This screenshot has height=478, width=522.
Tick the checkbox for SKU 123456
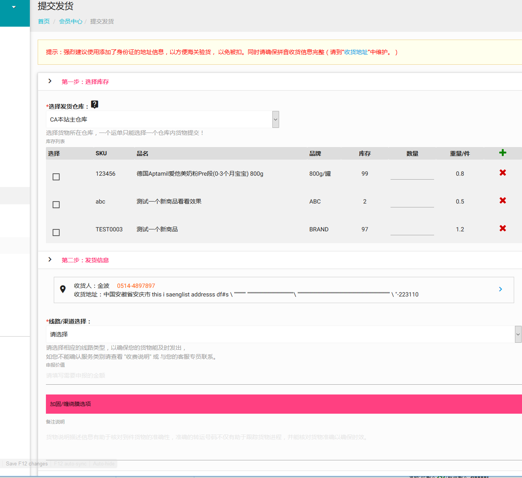pos(56,177)
